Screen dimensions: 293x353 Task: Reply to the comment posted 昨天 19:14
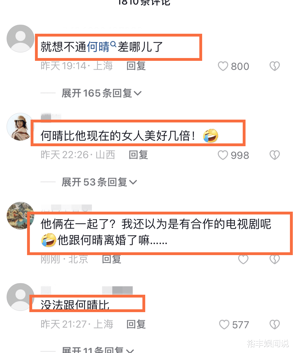[x=136, y=66]
